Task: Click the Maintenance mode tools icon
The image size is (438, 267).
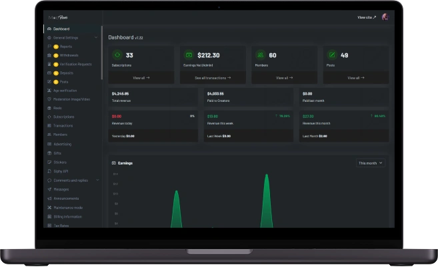Action: coord(49,208)
